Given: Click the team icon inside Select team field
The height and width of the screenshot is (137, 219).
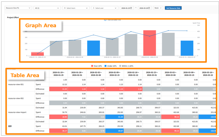Looking at the screenshot, I should (65, 8).
